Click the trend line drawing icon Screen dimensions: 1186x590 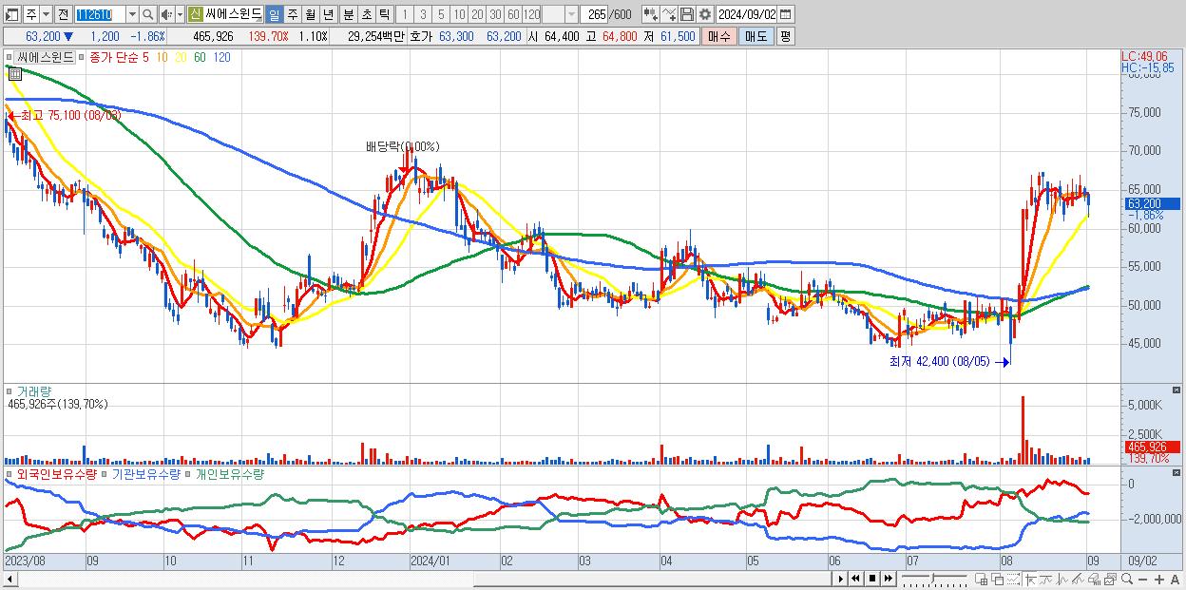click(1046, 579)
